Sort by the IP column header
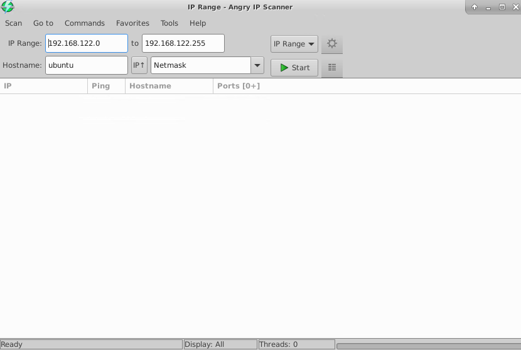 (43, 86)
